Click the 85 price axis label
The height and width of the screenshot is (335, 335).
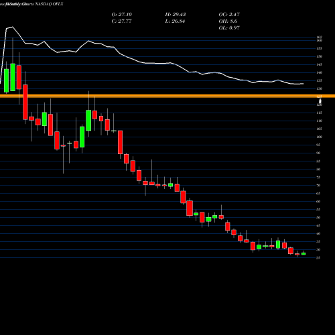tap(318, 161)
